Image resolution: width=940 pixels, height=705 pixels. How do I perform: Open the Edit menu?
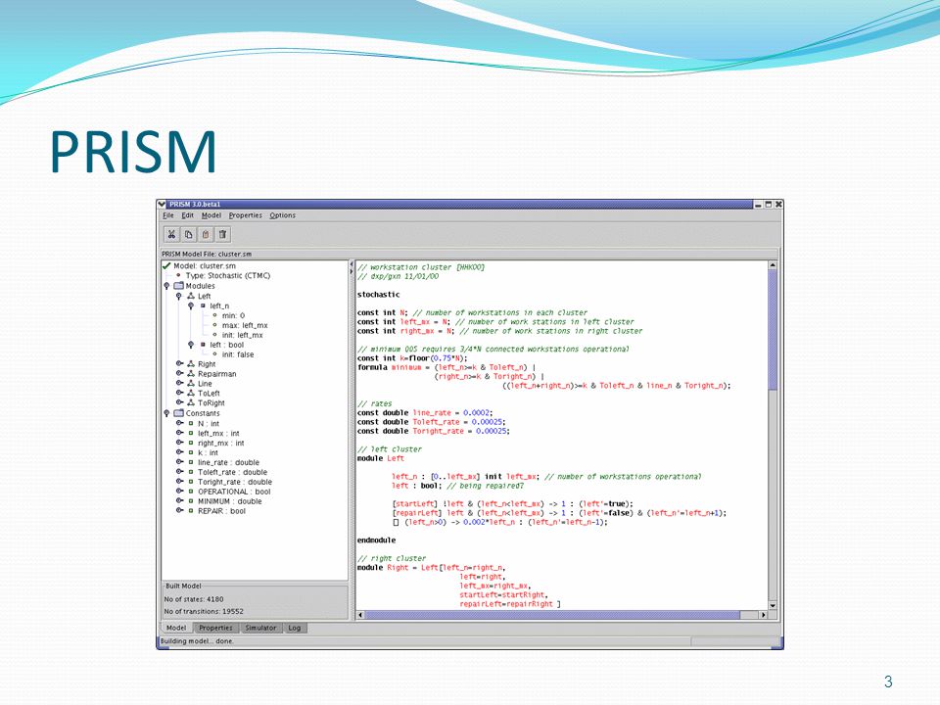188,215
